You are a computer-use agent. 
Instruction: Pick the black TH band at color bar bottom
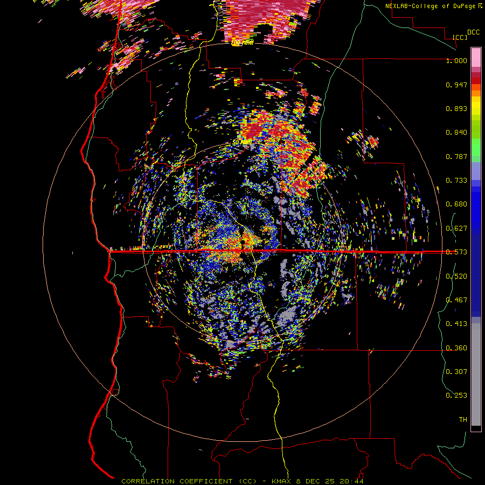point(476,428)
